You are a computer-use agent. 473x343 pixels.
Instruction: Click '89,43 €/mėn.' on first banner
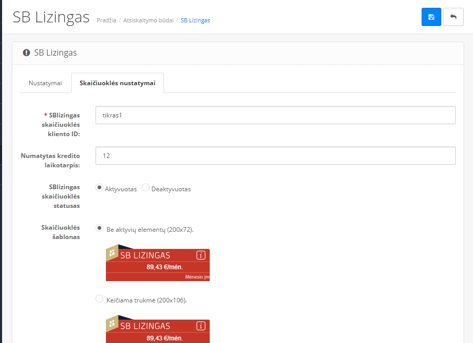coord(165,267)
